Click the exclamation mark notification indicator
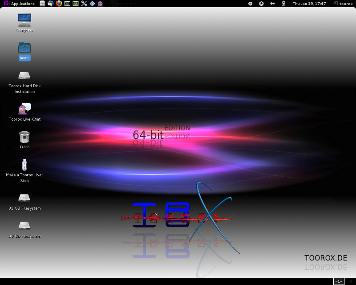This screenshot has width=356, height=285. (x=351, y=281)
